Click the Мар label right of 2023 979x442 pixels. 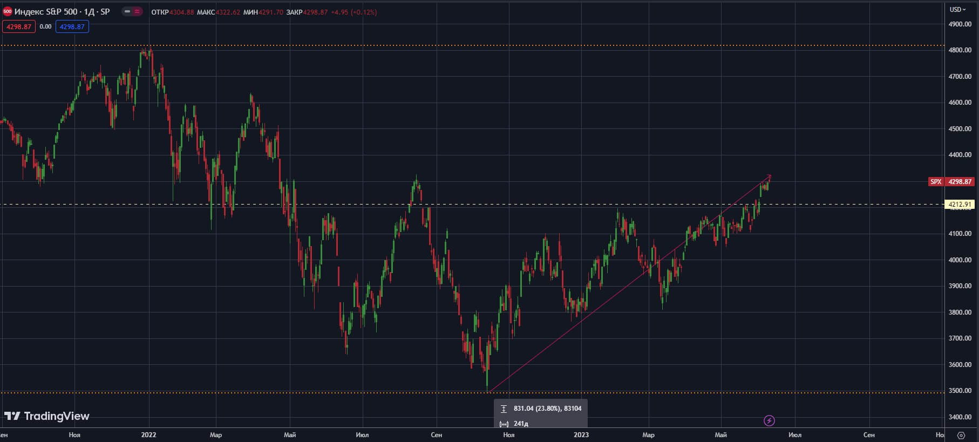click(648, 435)
